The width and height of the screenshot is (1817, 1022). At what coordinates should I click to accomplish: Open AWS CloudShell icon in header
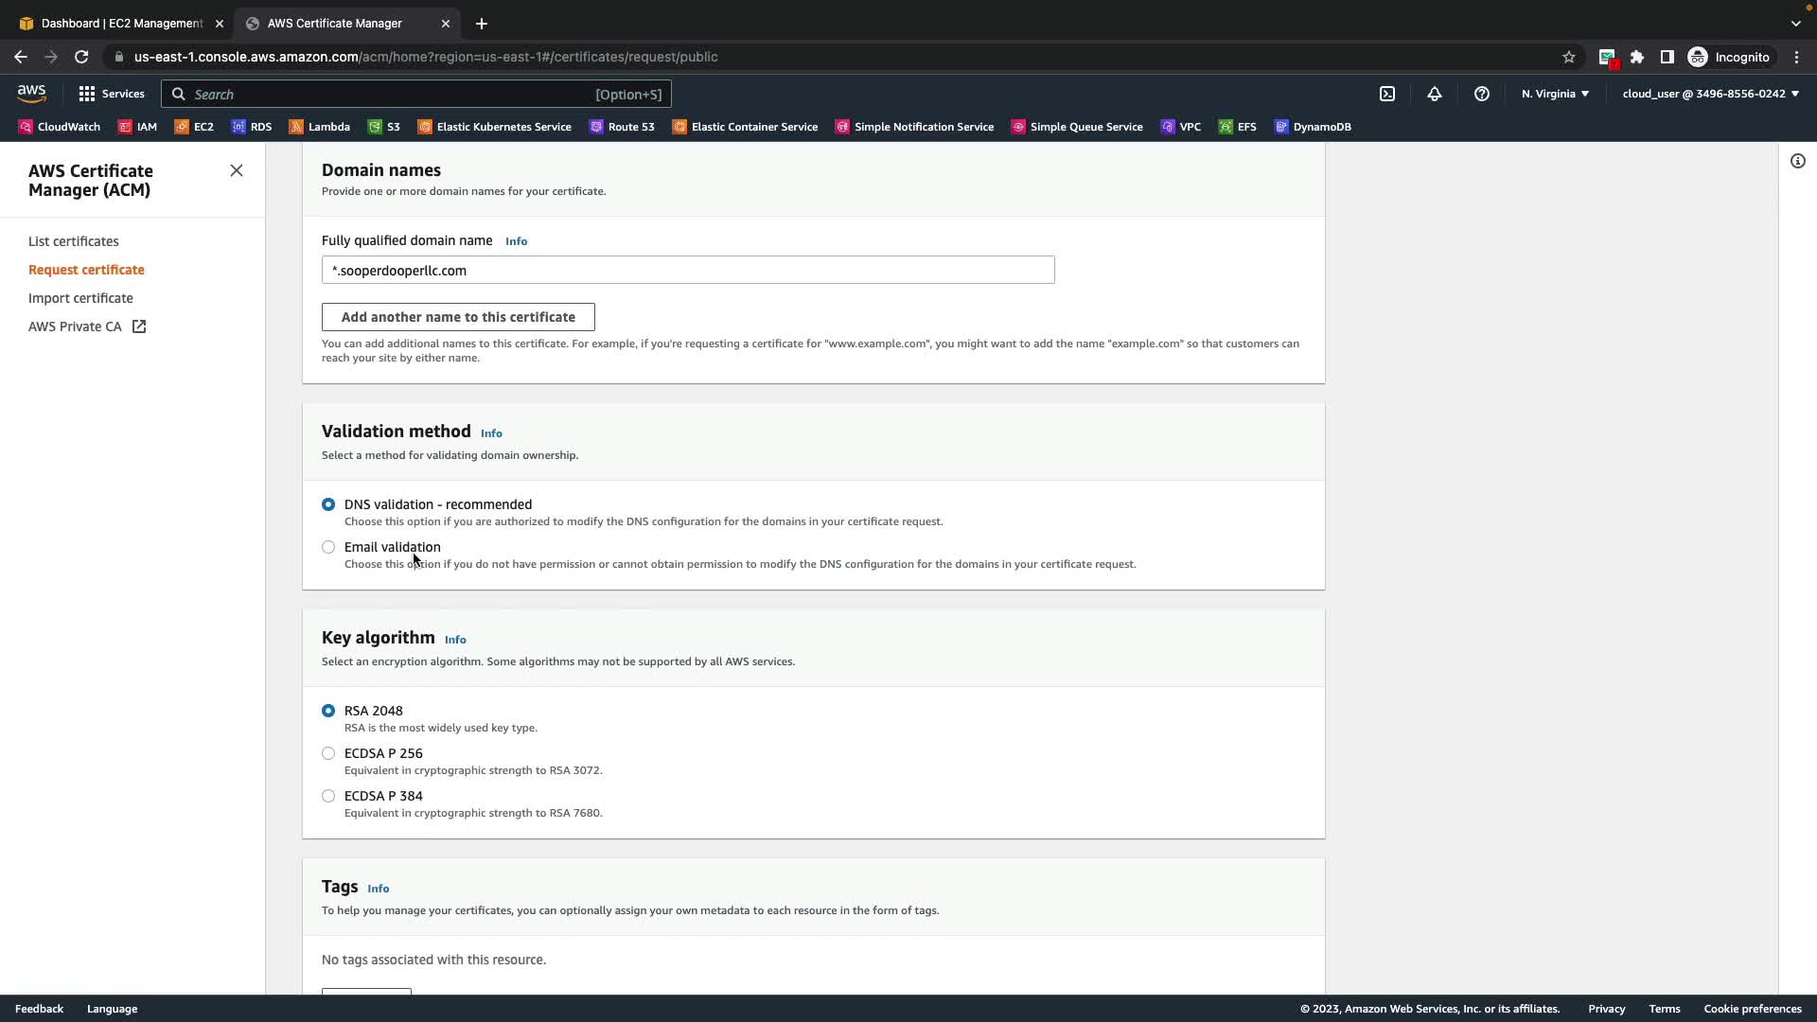1387,94
